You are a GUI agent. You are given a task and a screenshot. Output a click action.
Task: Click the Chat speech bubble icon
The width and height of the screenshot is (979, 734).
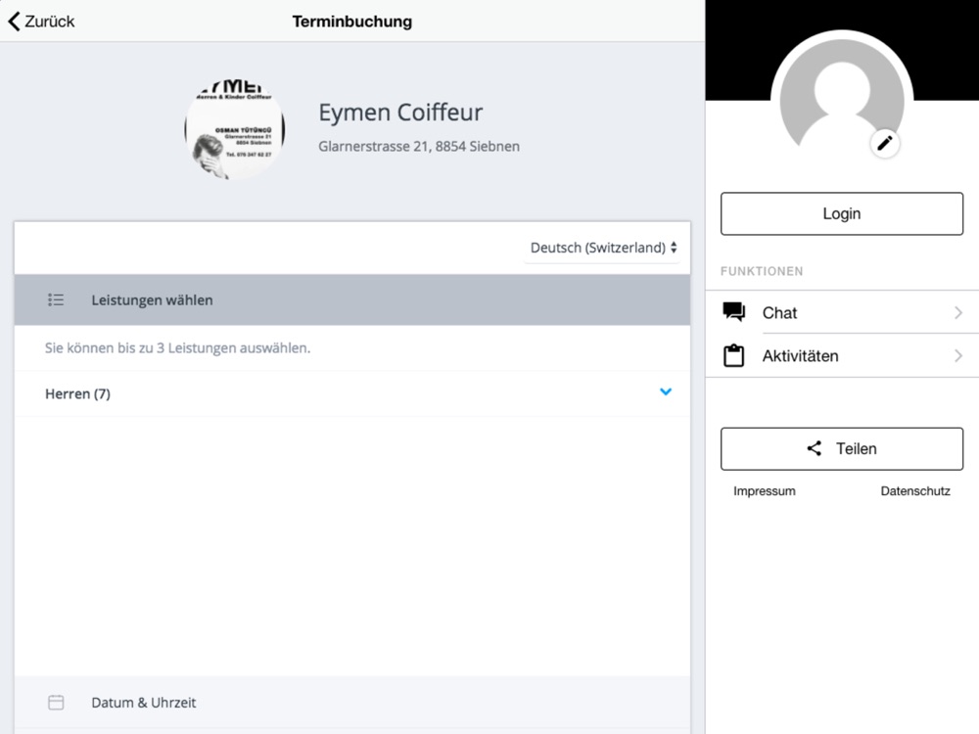pos(733,311)
